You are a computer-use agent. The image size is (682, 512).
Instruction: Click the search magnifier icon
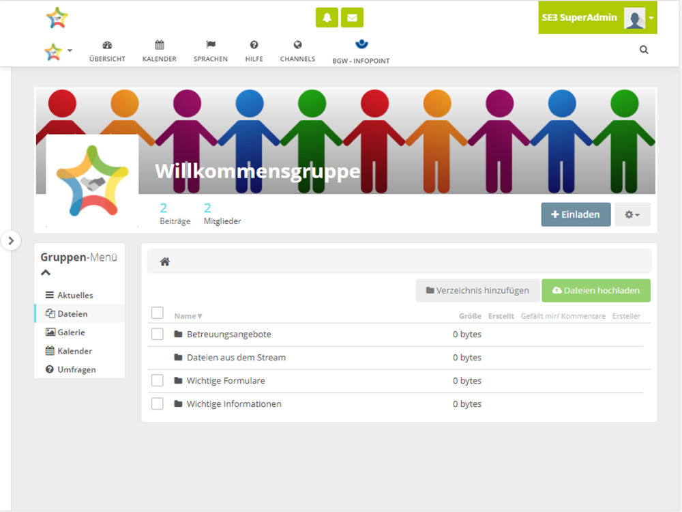pos(644,50)
